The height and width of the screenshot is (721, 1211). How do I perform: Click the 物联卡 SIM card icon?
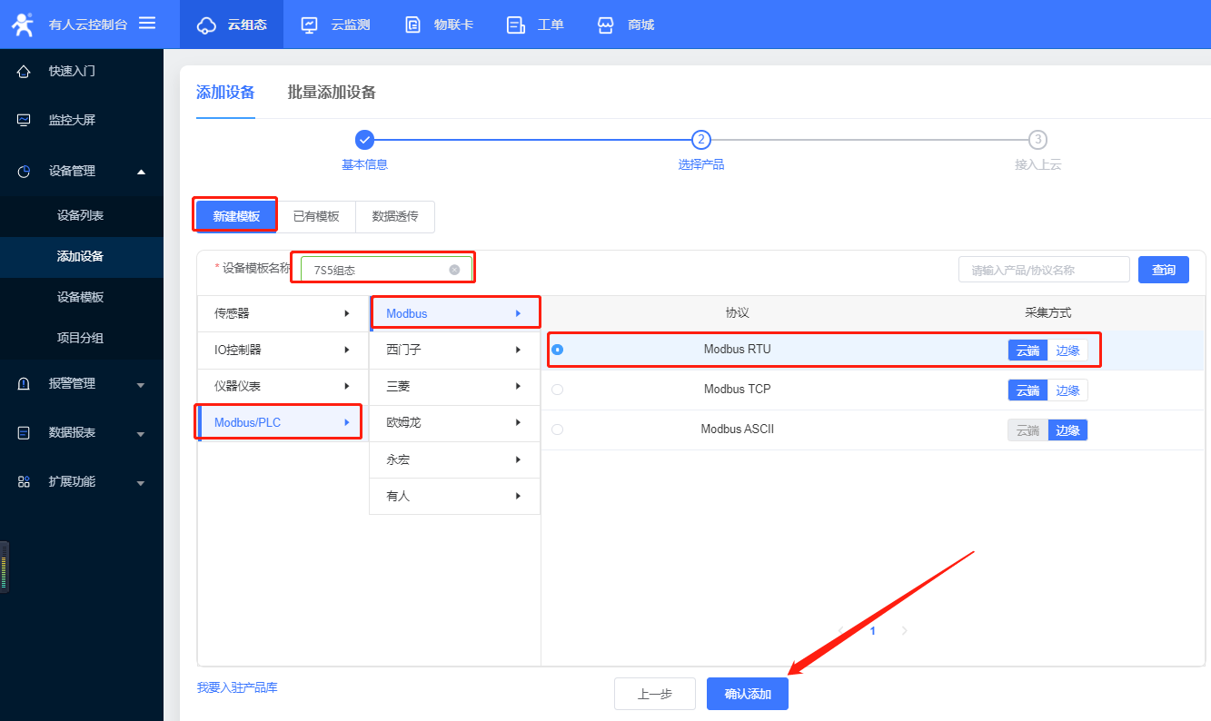[x=413, y=25]
